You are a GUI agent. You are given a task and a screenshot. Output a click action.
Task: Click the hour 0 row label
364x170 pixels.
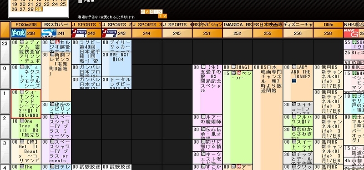(x=5, y=77)
